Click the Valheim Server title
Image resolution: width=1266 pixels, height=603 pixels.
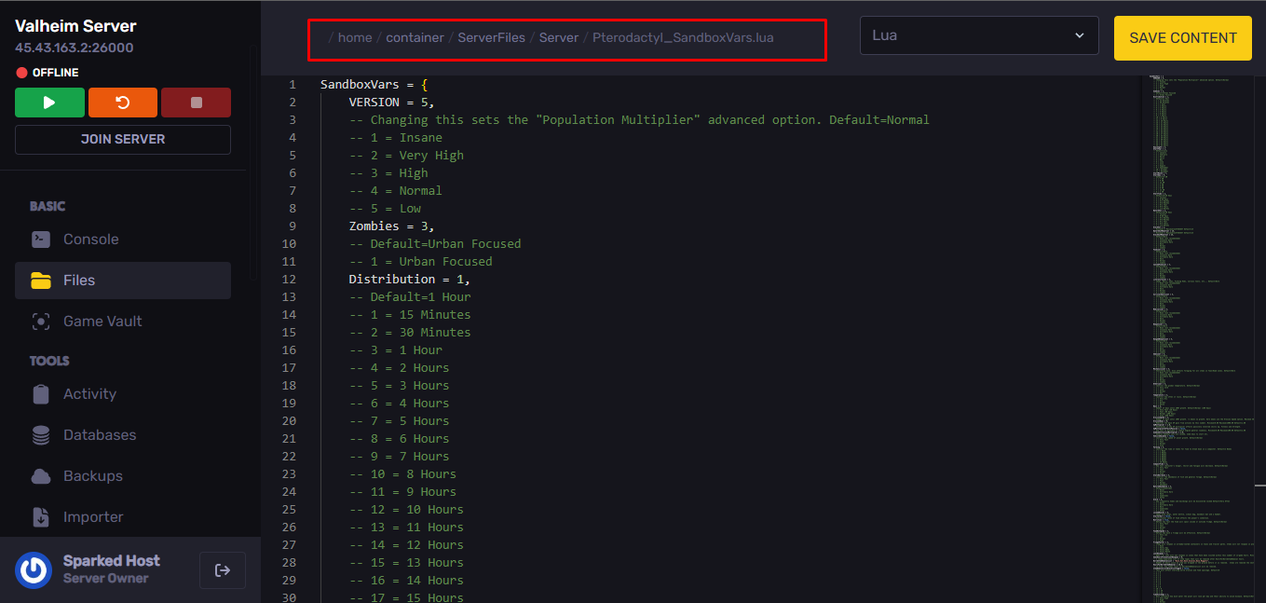[x=75, y=26]
